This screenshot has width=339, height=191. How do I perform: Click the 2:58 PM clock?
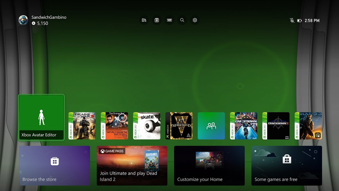click(x=312, y=20)
